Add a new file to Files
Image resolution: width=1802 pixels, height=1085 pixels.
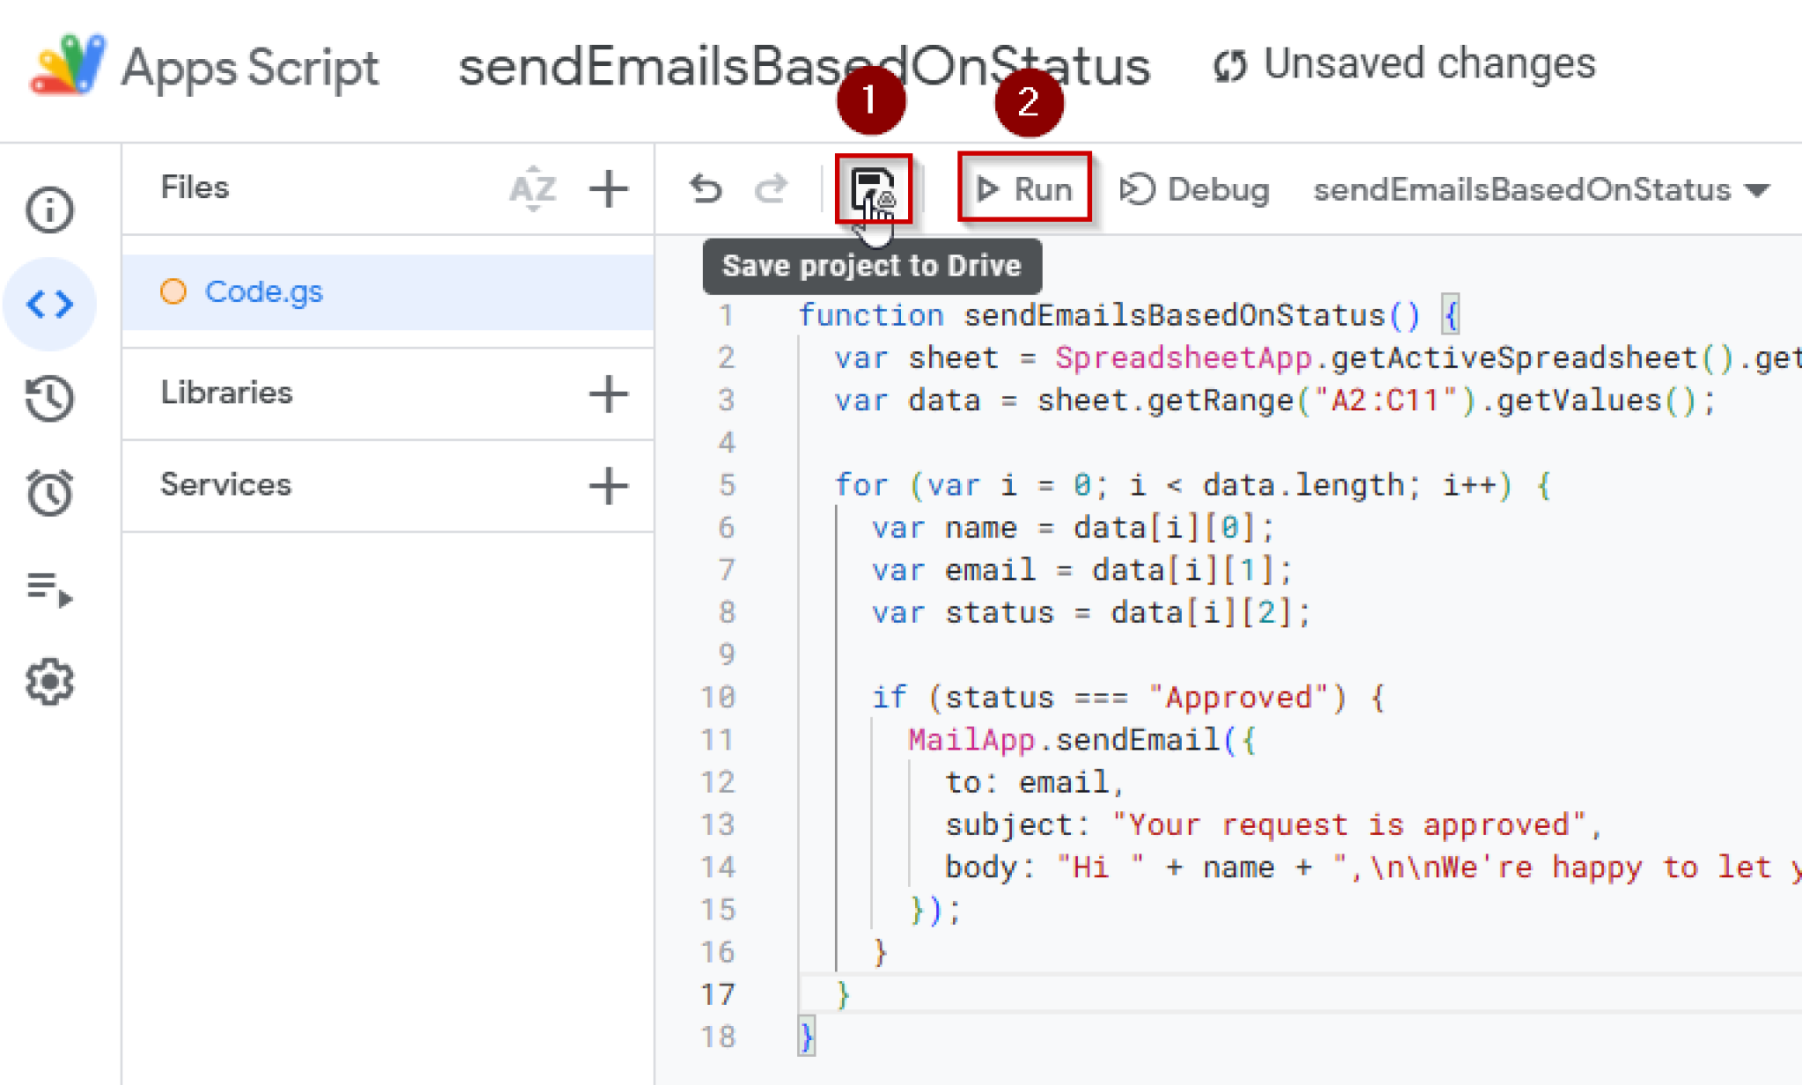tap(609, 187)
